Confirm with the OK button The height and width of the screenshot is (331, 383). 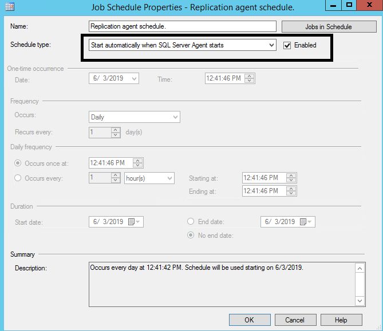point(250,320)
